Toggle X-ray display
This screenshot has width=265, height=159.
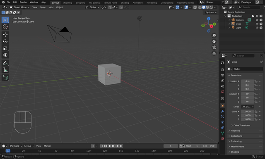click(x=195, y=7)
